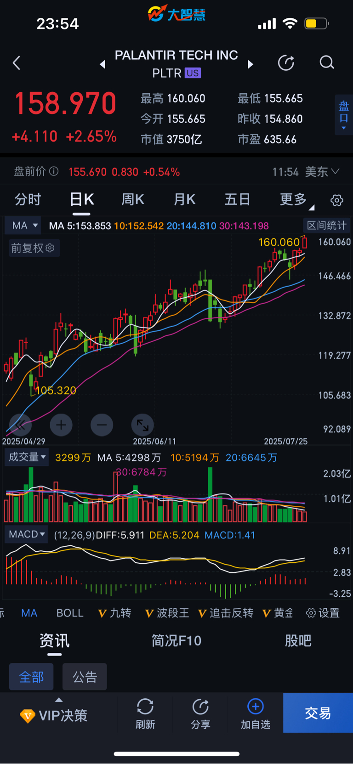Screen dimensions: 353x764
Task: Open the MACD indicator dropdown
Action: 27,534
